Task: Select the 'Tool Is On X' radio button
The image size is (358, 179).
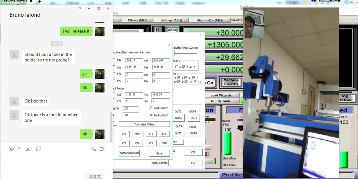Action: pos(151,115)
